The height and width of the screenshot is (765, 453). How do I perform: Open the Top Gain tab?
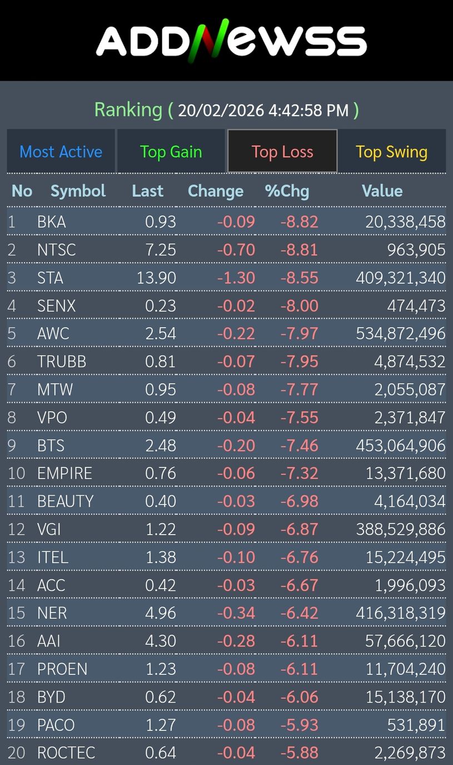[x=171, y=152]
